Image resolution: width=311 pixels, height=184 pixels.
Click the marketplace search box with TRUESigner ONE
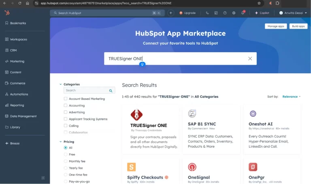(180, 59)
